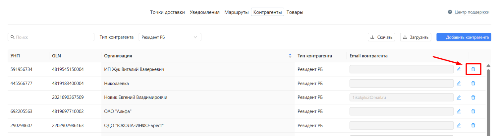Click the Скачать button
The height and width of the screenshot is (136, 496).
(x=381, y=37)
